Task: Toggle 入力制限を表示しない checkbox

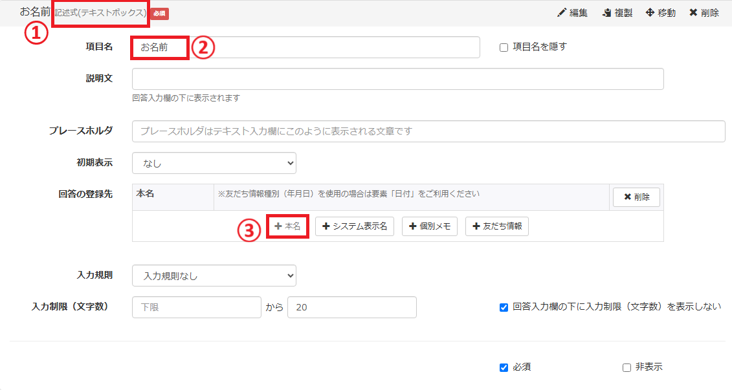Action: point(504,307)
